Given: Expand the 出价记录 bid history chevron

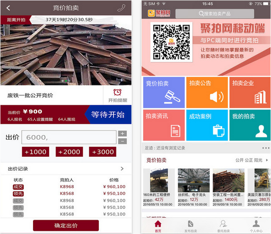Looking at the screenshot, I should click(122, 168).
